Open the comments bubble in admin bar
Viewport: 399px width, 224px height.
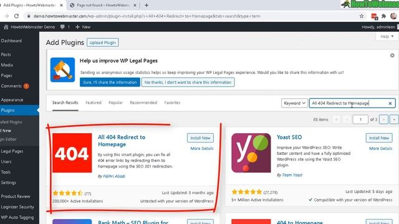(65, 27)
